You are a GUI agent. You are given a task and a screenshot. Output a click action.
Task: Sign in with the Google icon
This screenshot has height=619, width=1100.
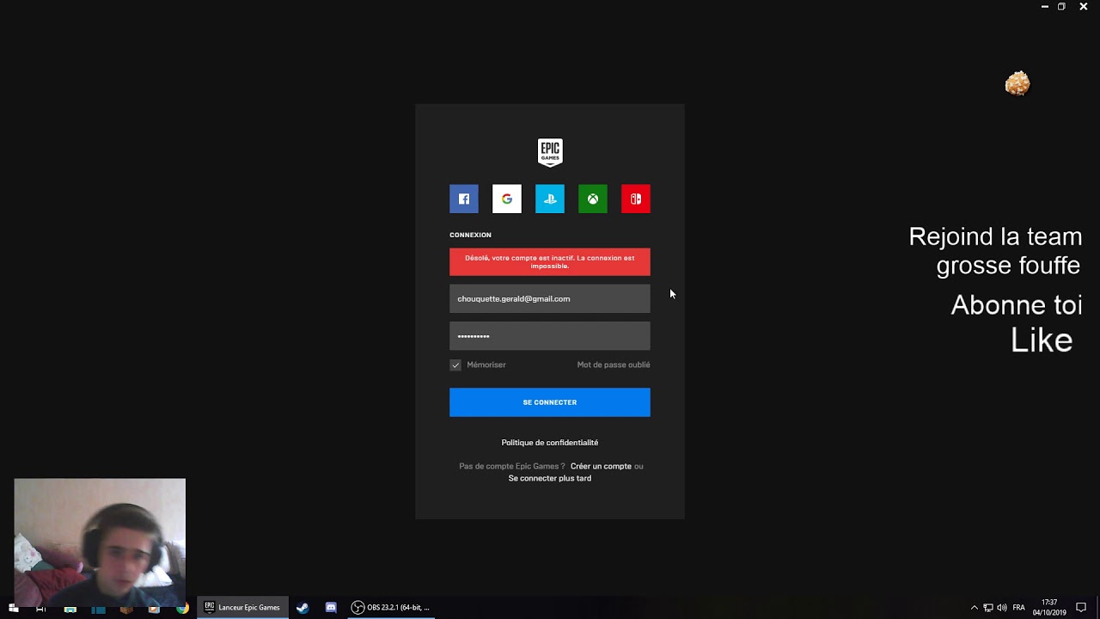507,199
